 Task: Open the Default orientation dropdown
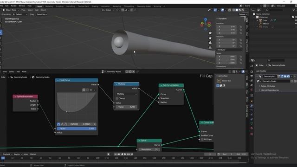click(20, 14)
